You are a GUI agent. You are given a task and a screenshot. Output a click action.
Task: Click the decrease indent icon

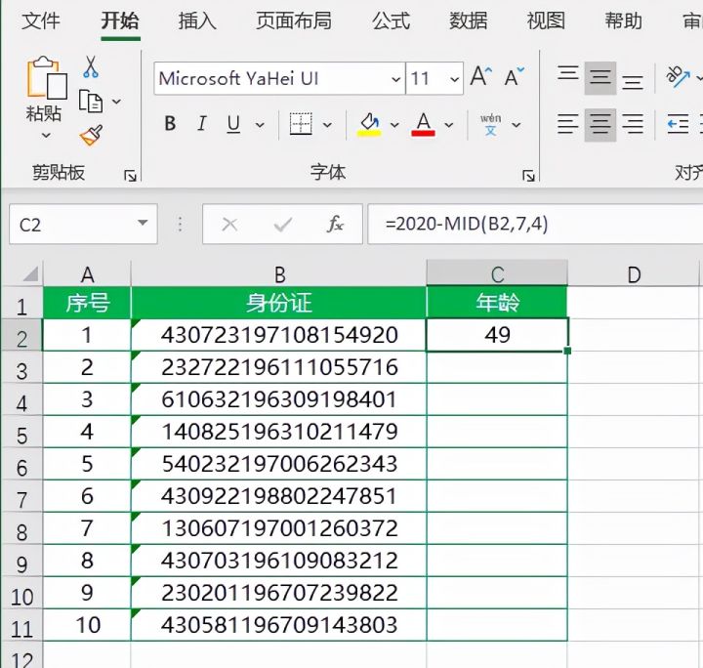[678, 124]
